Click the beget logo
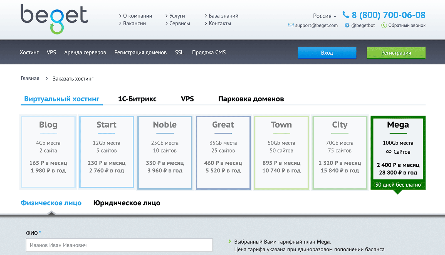The height and width of the screenshot is (255, 445). click(x=54, y=19)
